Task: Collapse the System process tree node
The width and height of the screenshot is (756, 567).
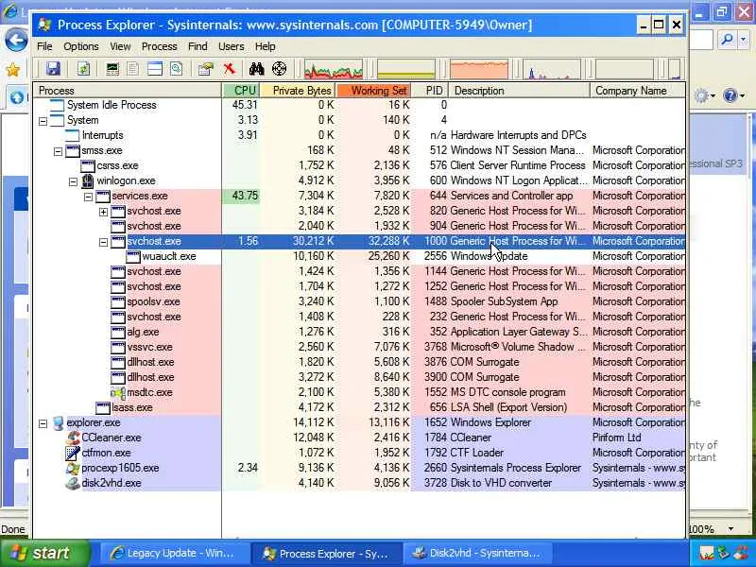Action: pyautogui.click(x=43, y=121)
